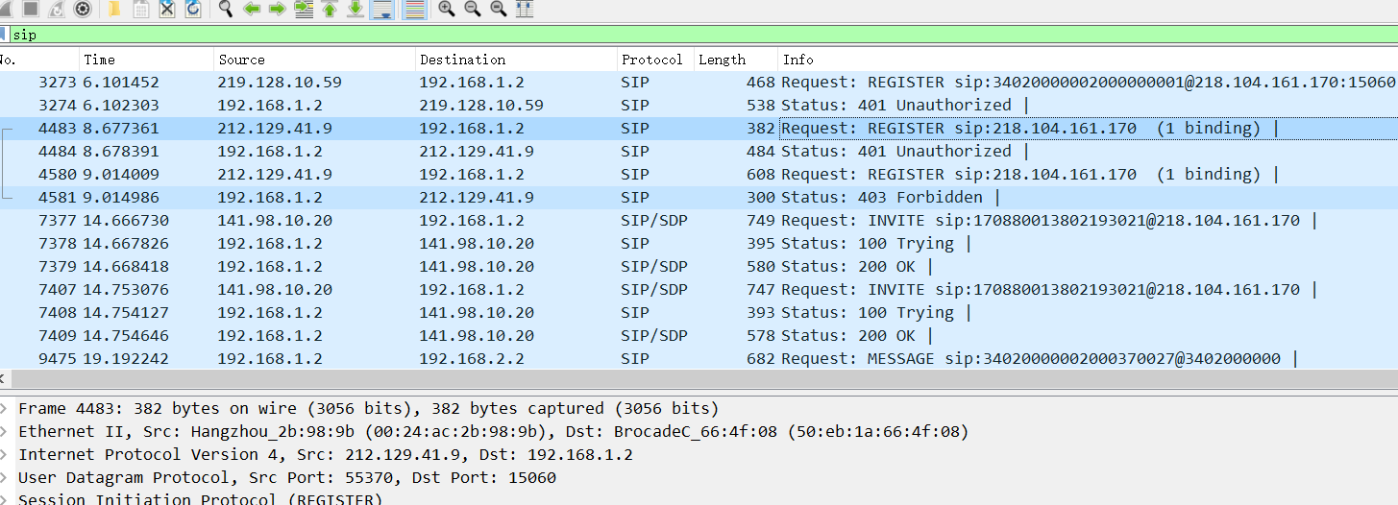This screenshot has height=505, width=1398.
Task: Sort by the Protocol column header
Action: pos(654,60)
